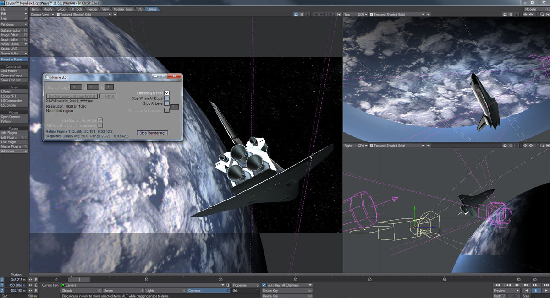Image resolution: width=550 pixels, height=298 pixels.
Task: Step back one frame
Action: click(517, 285)
